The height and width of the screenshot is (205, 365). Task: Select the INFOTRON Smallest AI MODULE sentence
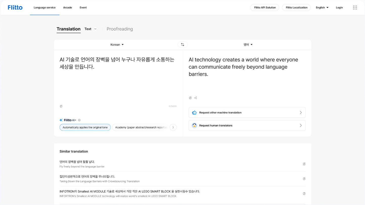[130, 191]
